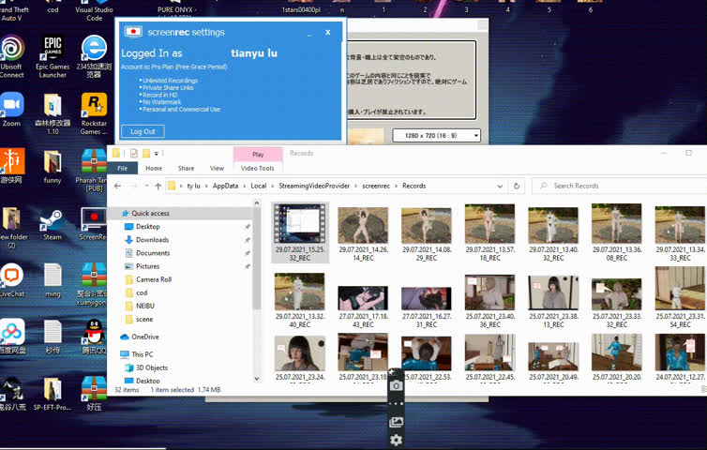707x450 pixels.
Task: Open the LiveChat desktop icon
Action: point(12,280)
